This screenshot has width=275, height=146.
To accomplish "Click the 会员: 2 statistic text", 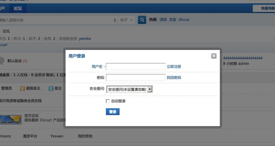I will click(x=50, y=38).
